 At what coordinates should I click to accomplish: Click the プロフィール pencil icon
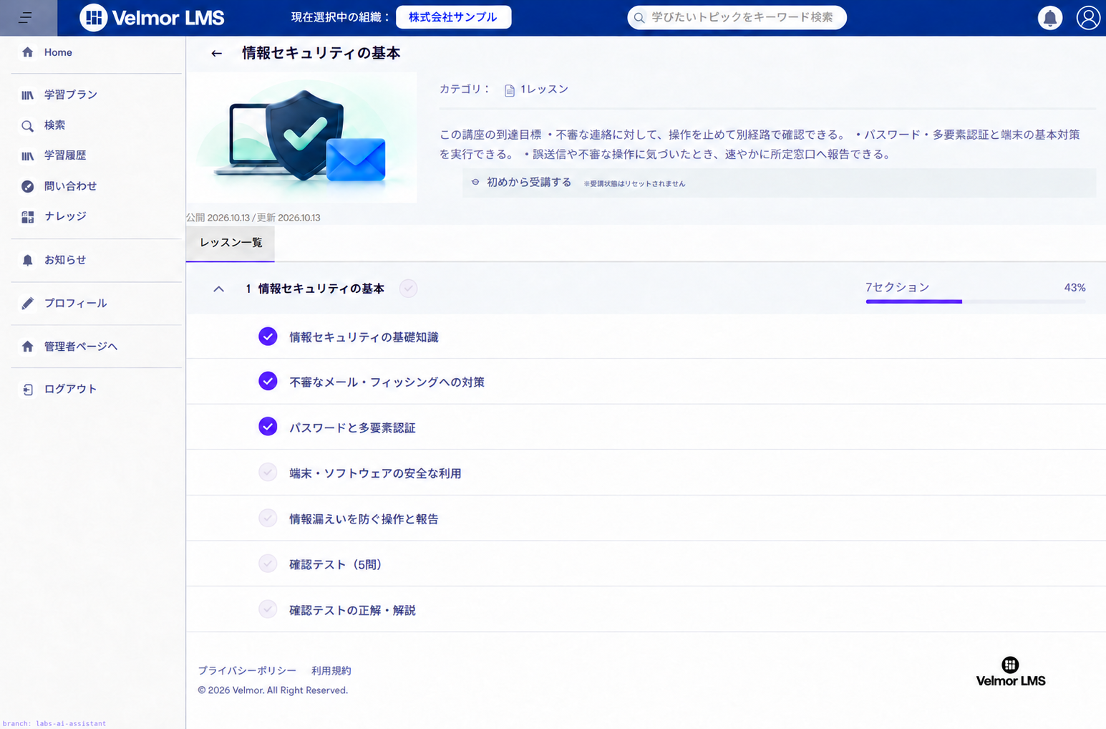pos(27,304)
